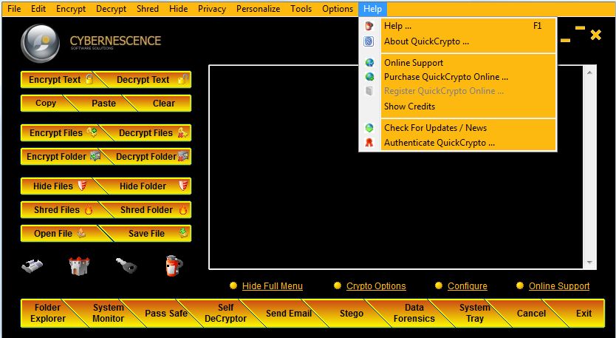Click the Online Support globe icon in menu
The image size is (616, 338).
pyautogui.click(x=369, y=63)
